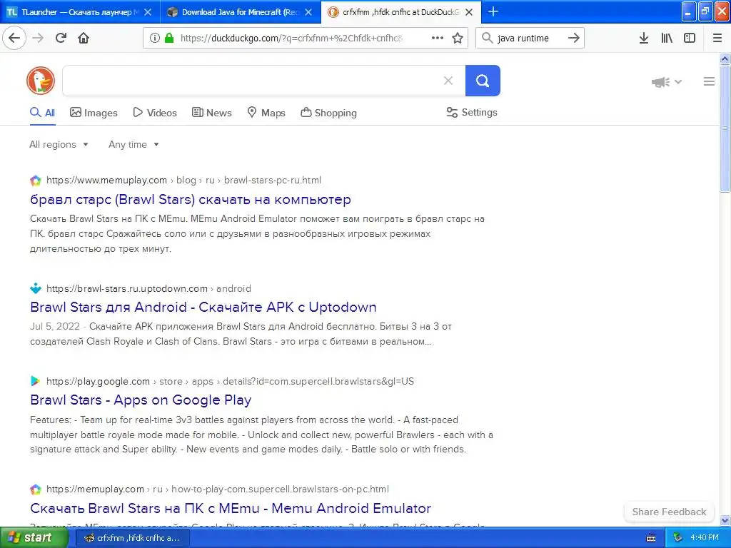The width and height of the screenshot is (731, 548).
Task: Click the brawl-stars.ru.uptodown.com URL
Action: tap(148, 288)
